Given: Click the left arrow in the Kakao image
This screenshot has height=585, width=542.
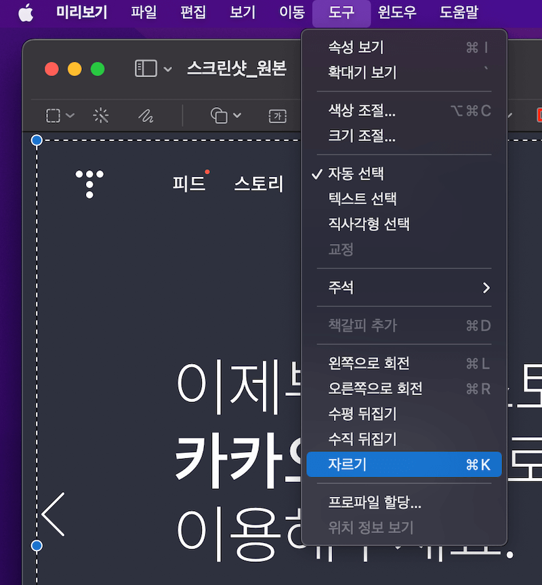Looking at the screenshot, I should pos(53,515).
